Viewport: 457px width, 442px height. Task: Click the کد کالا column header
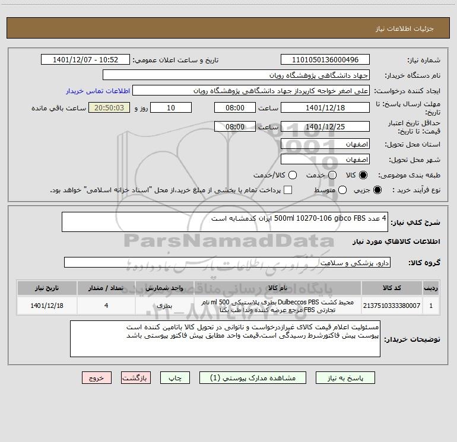pos(392,288)
